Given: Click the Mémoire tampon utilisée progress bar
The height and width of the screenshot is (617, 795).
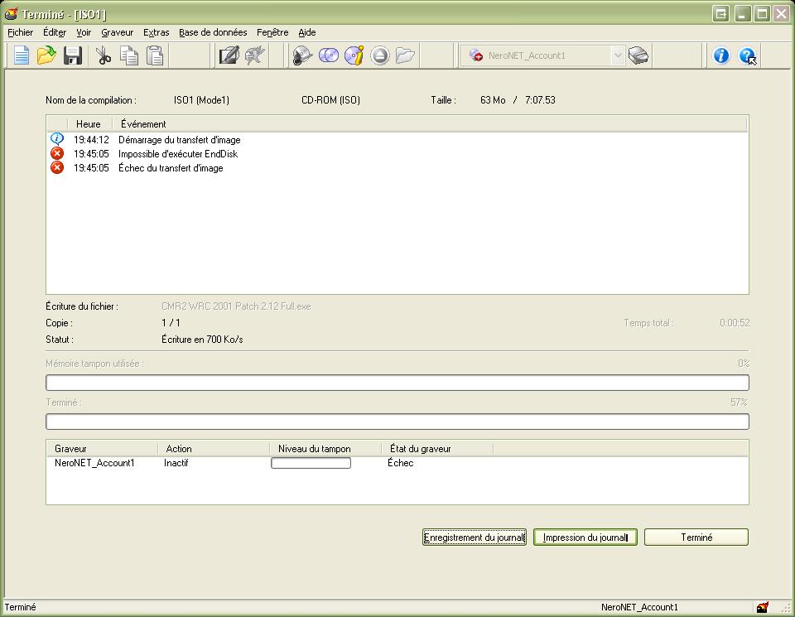Looking at the screenshot, I should (x=397, y=383).
